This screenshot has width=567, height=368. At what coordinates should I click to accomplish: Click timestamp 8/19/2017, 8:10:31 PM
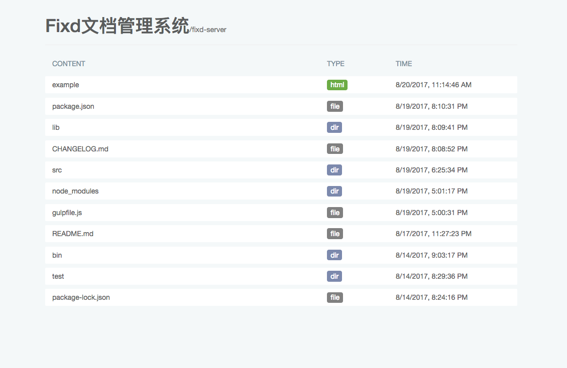(431, 106)
